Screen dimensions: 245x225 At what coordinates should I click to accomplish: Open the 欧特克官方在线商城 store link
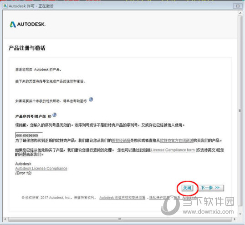177,140
